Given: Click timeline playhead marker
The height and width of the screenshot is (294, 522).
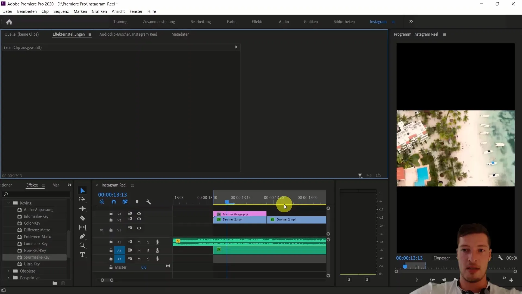Looking at the screenshot, I should point(227,202).
